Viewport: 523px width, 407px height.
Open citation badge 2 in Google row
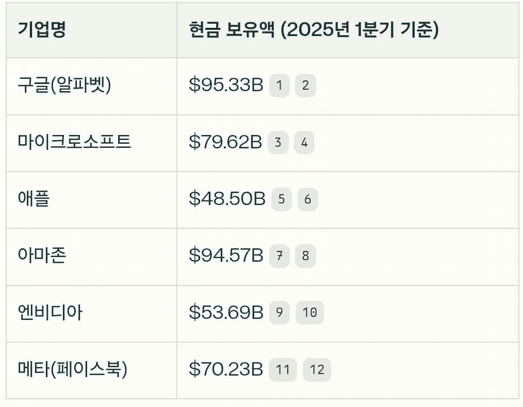click(305, 85)
